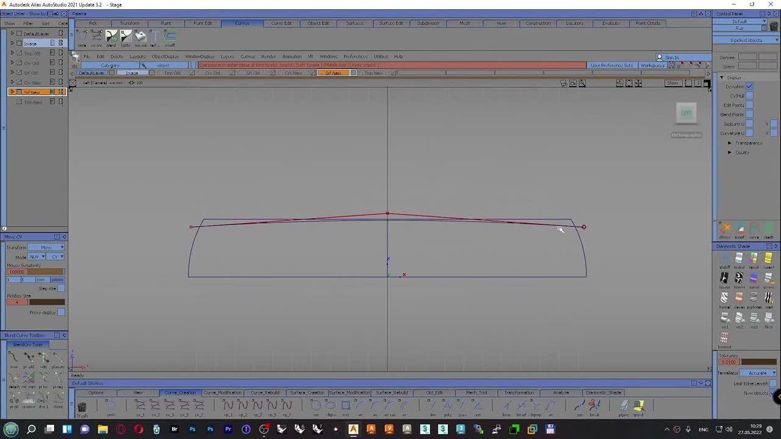Enable the Curvature U checkbox
The height and width of the screenshot is (439, 781).
[x=749, y=133]
